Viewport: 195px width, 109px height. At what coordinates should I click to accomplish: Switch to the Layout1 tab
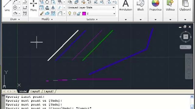[x=35, y=91]
